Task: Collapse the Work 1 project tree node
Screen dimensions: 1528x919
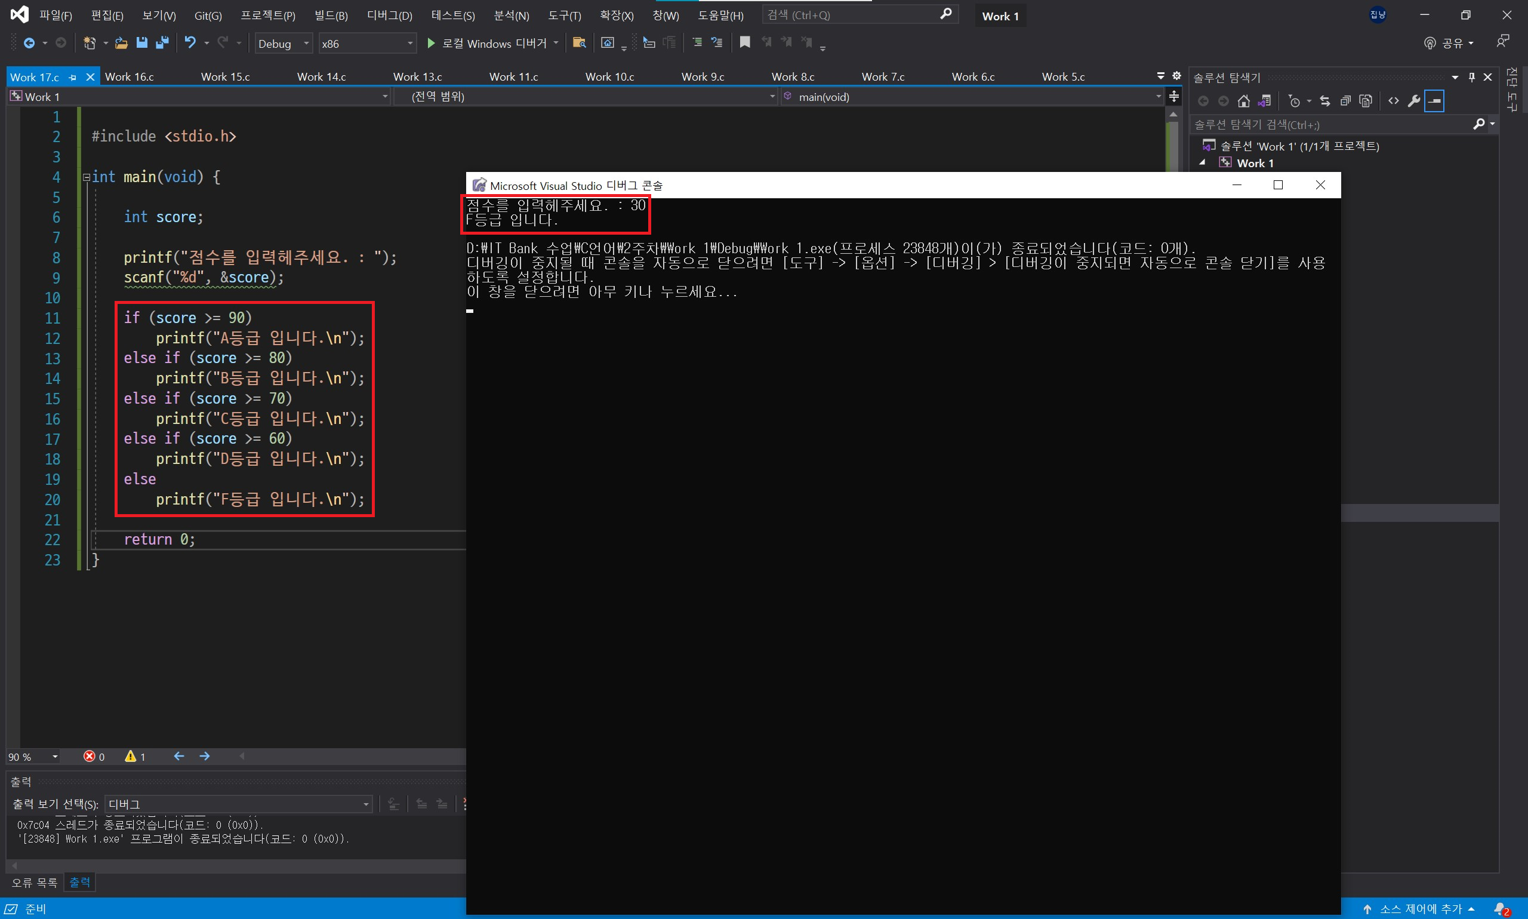Action: coord(1203,163)
